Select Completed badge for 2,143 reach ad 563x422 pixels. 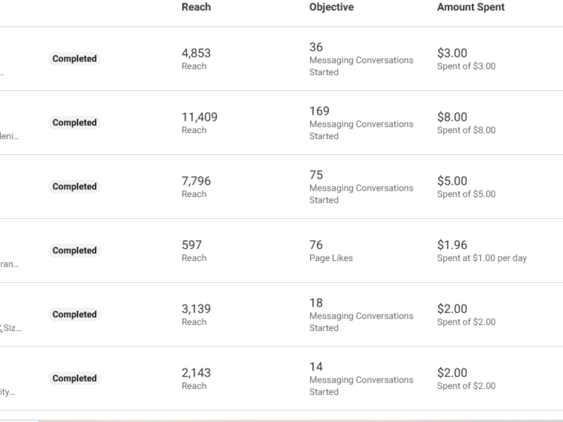(74, 378)
